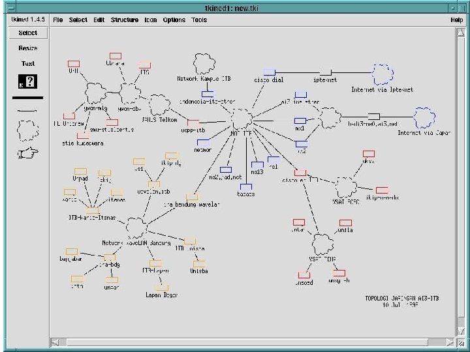
Task: Select the ikip-sn-dn node box
Action: click(382, 190)
